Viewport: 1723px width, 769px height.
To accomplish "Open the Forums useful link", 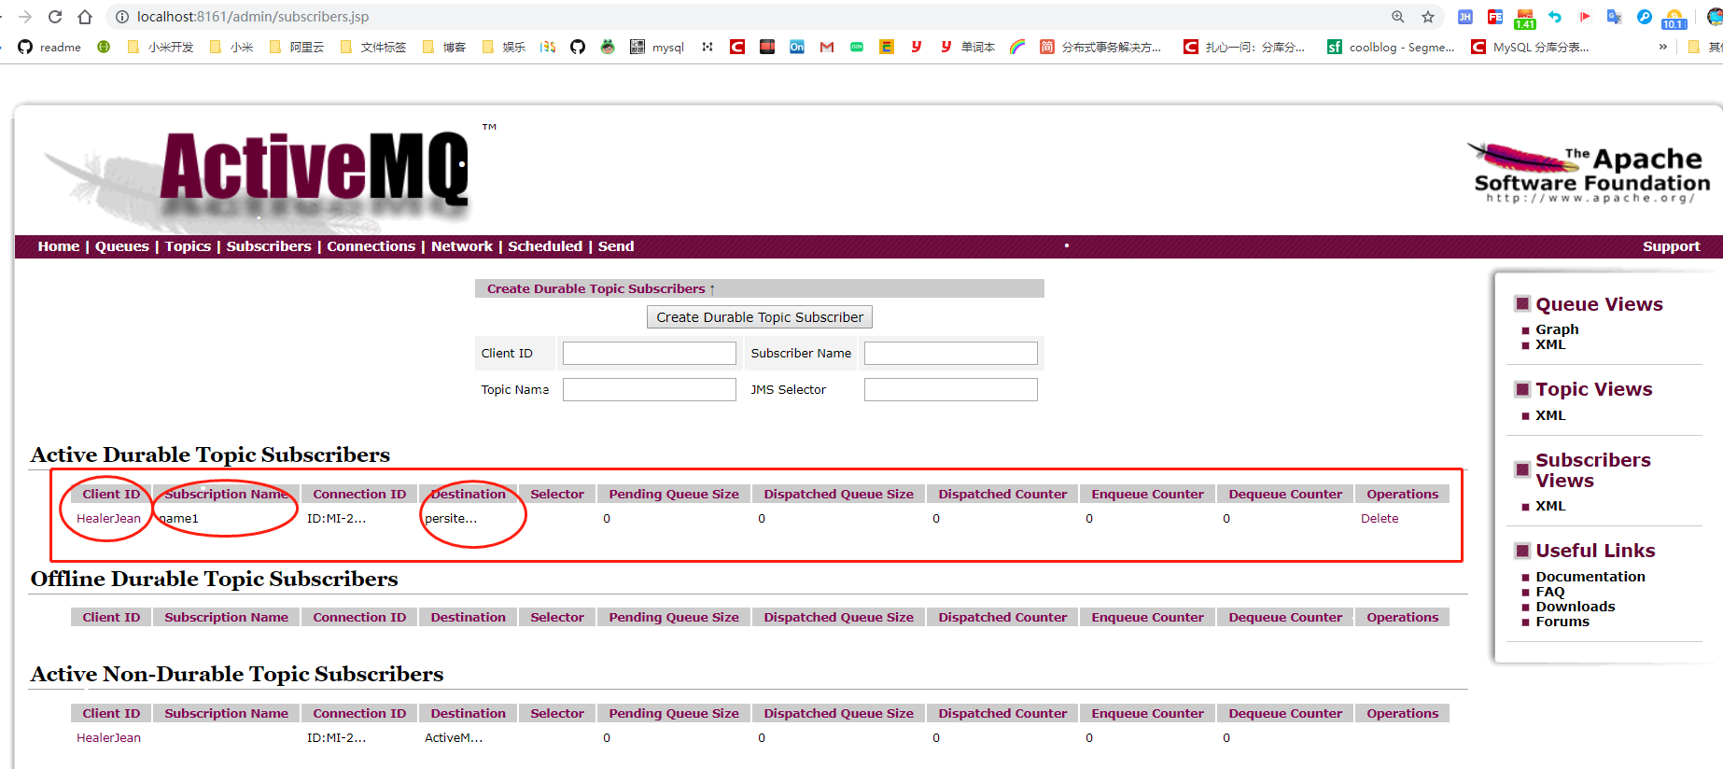I will (x=1562, y=622).
